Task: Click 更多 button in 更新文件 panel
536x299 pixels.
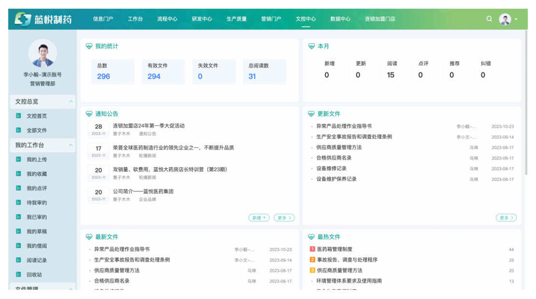Action: point(506,218)
